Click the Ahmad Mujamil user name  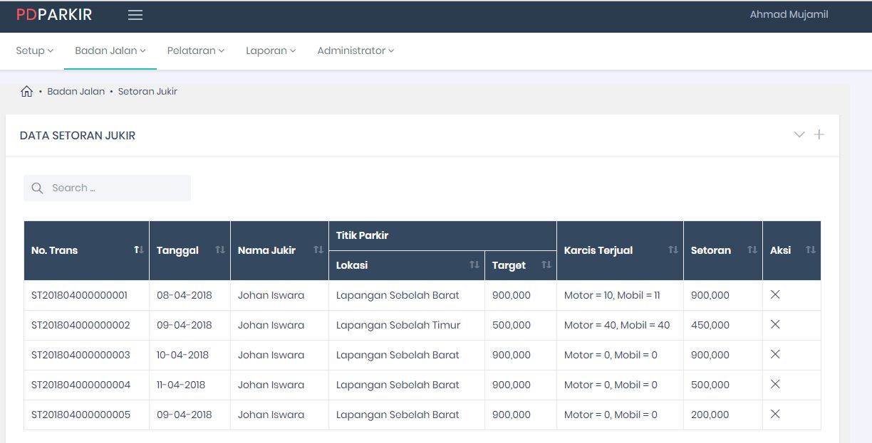pyautogui.click(x=789, y=14)
